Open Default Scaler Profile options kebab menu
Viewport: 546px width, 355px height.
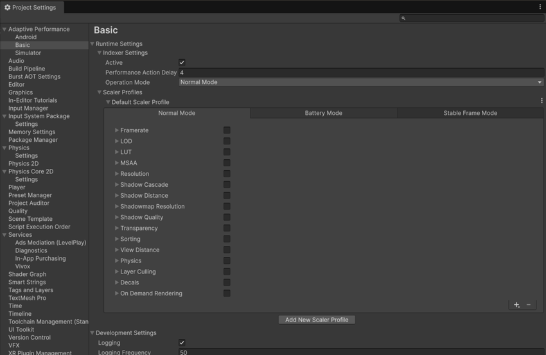(542, 101)
